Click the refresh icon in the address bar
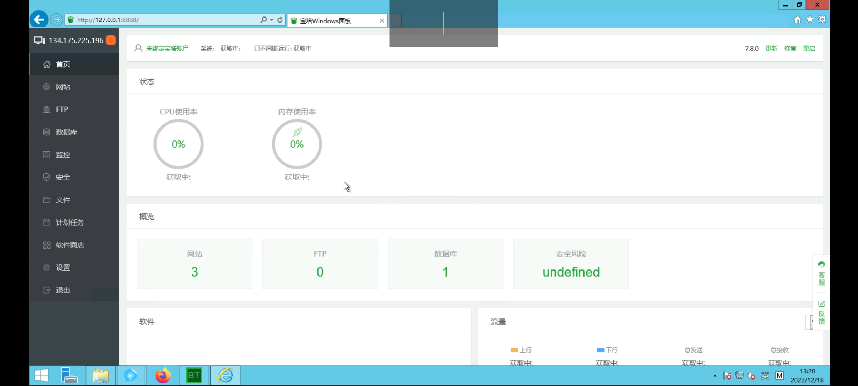This screenshot has height=386, width=858. (280, 20)
